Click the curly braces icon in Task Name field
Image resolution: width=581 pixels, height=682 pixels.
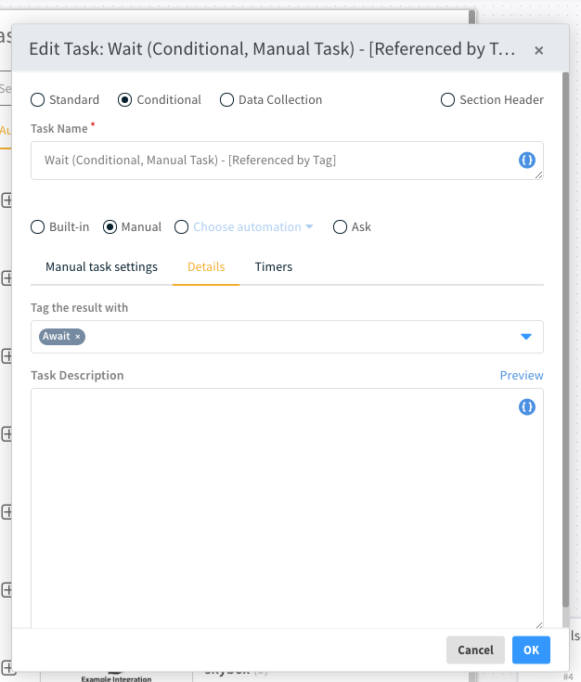coord(526,161)
